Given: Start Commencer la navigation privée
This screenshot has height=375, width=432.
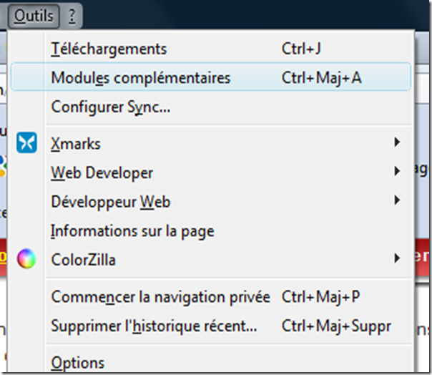Looking at the screenshot, I should (160, 296).
